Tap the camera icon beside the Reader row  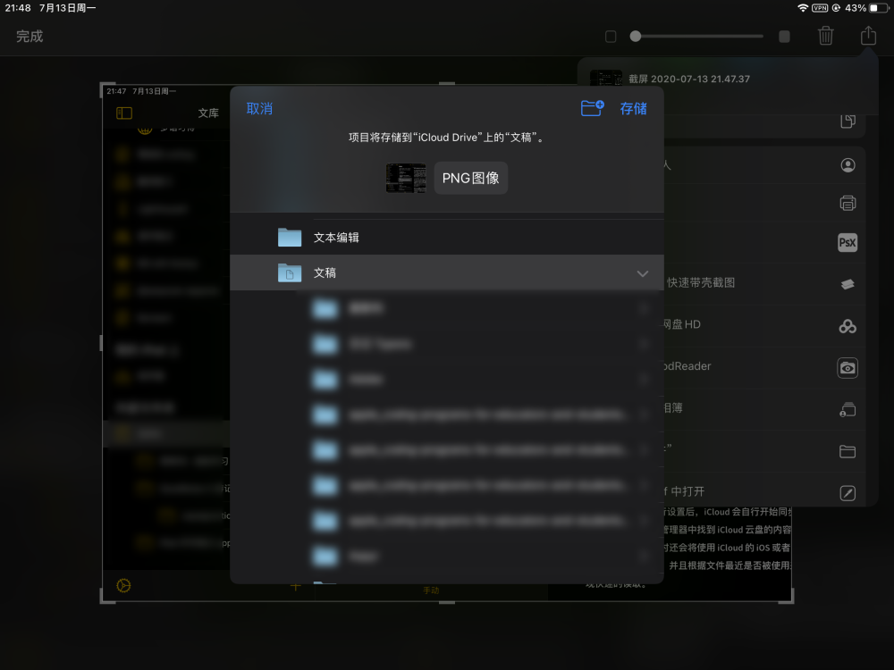848,368
